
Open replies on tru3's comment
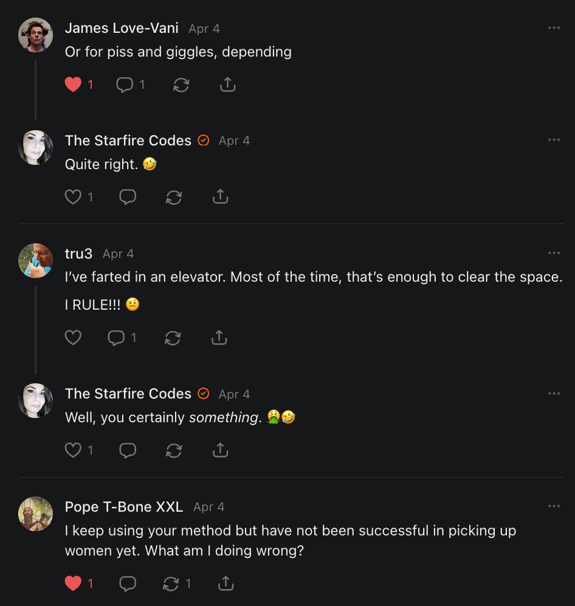(116, 338)
